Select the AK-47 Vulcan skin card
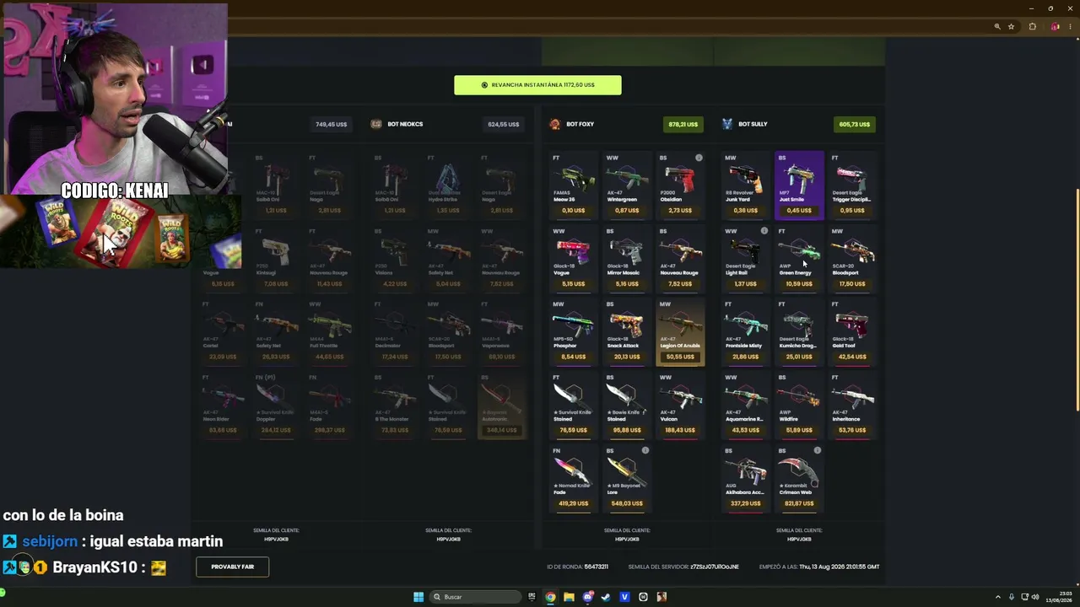The width and height of the screenshot is (1080, 607). [x=680, y=405]
